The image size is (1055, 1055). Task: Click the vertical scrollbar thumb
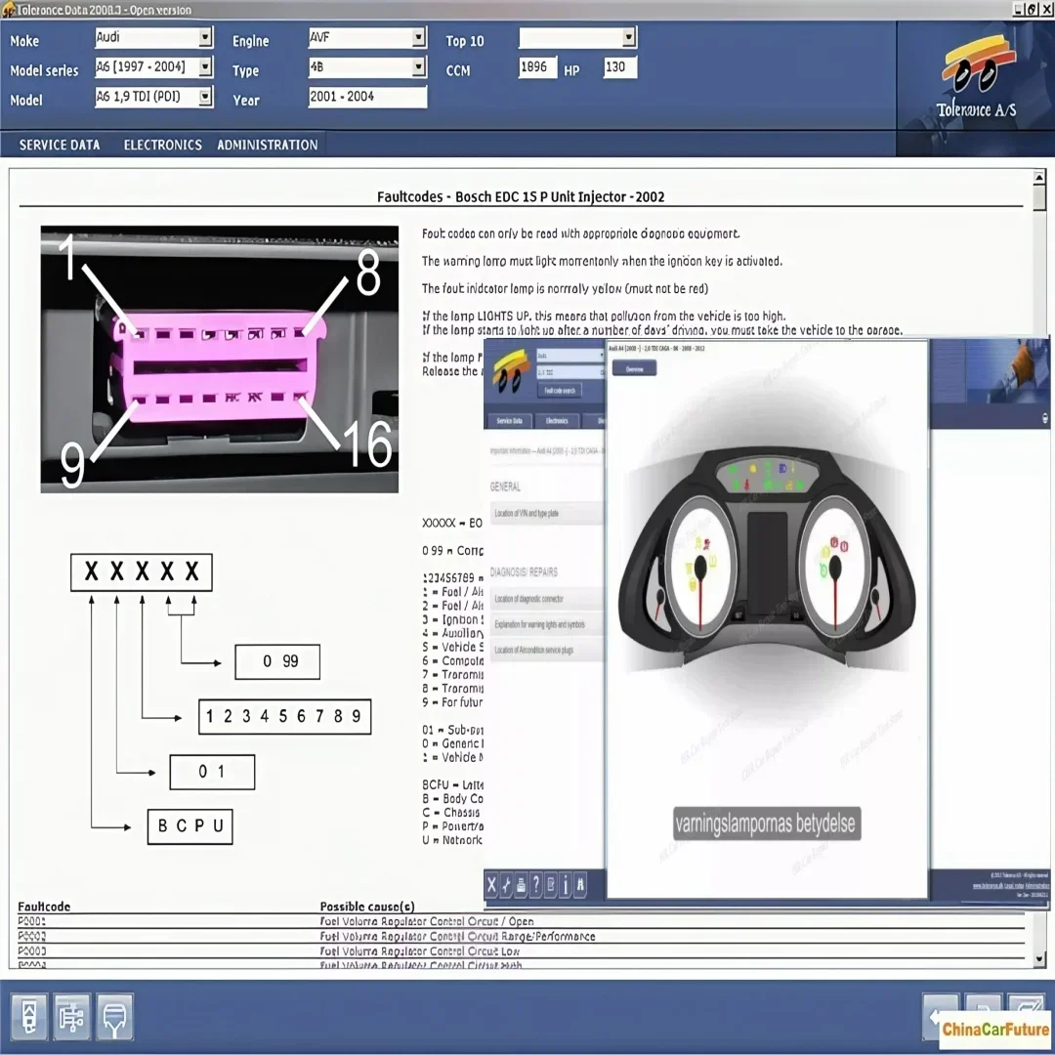tap(1039, 197)
